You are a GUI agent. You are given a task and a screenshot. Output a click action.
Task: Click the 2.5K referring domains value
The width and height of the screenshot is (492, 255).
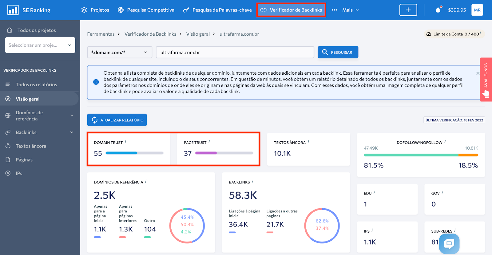coord(105,195)
